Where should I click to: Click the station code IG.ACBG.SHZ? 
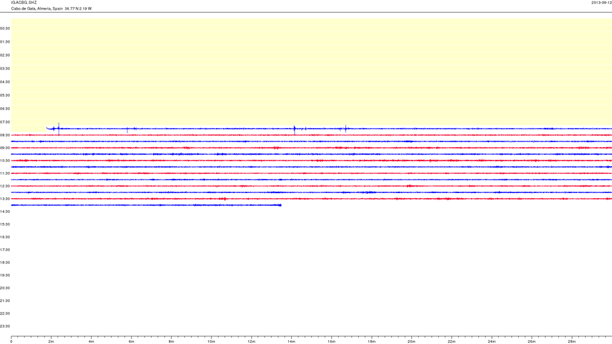(x=24, y=3)
